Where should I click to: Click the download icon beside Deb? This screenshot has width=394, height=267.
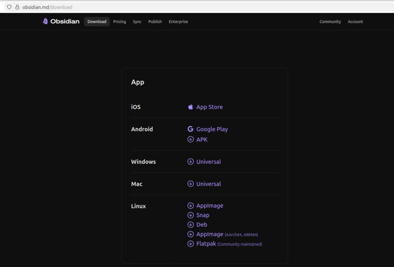pos(190,225)
